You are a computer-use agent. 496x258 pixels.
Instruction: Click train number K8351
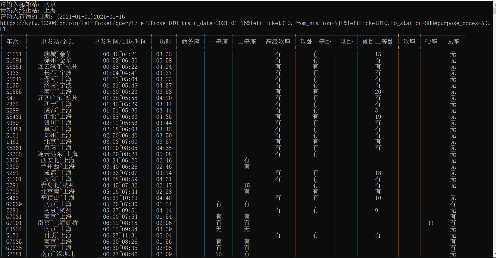[14, 67]
